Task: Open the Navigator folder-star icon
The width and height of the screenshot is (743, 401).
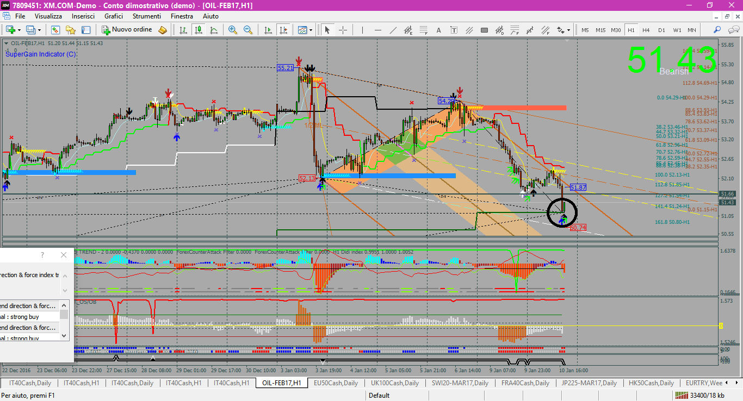Action: pyautogui.click(x=70, y=30)
